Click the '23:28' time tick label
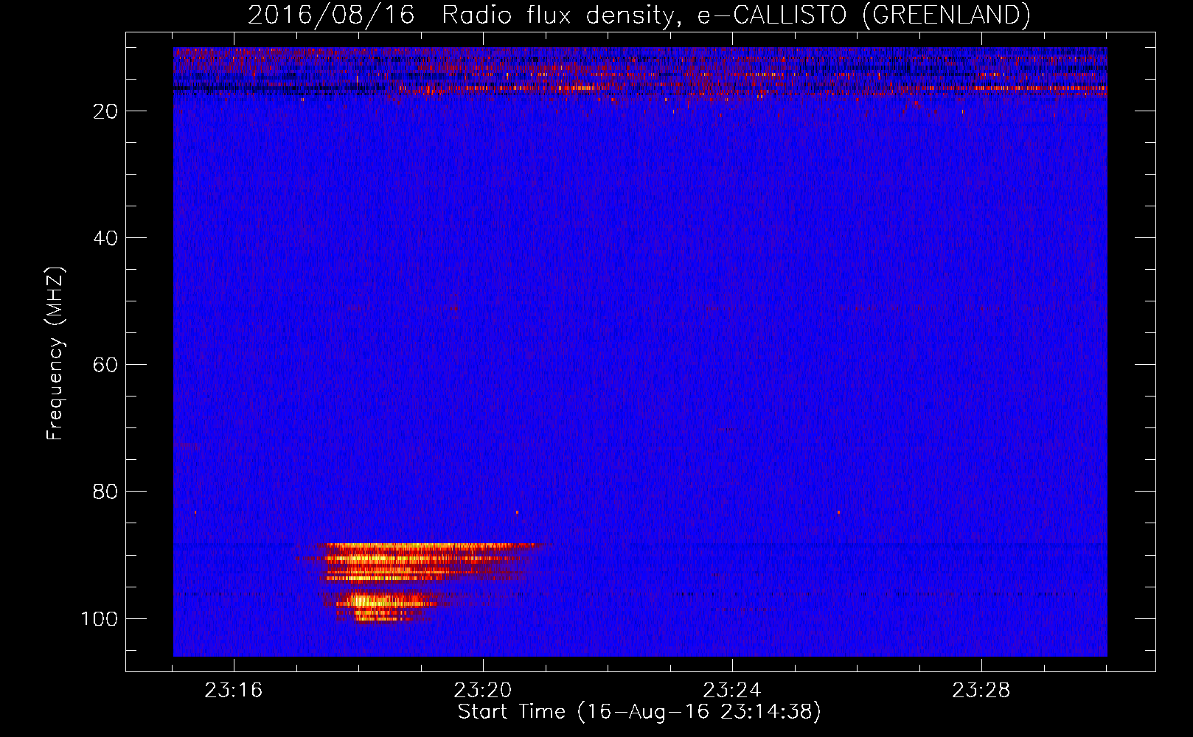The image size is (1193, 737). (981, 691)
